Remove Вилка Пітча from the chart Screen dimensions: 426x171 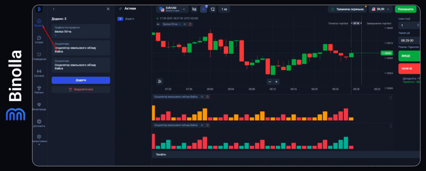(191, 25)
